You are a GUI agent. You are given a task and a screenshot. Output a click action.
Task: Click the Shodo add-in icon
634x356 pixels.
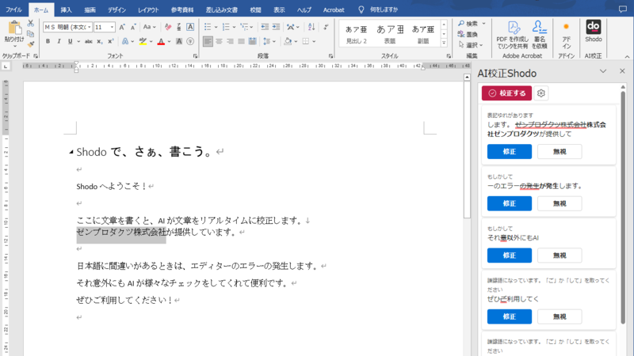[x=593, y=31]
